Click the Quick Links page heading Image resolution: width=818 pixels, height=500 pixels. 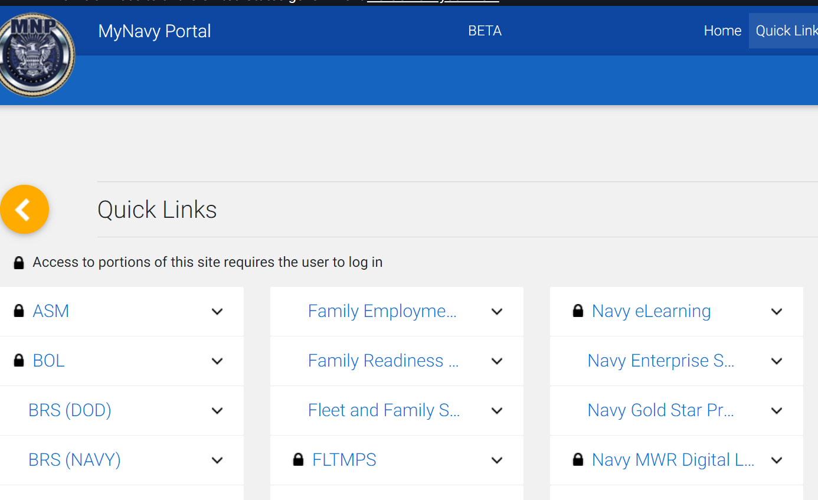[157, 210]
